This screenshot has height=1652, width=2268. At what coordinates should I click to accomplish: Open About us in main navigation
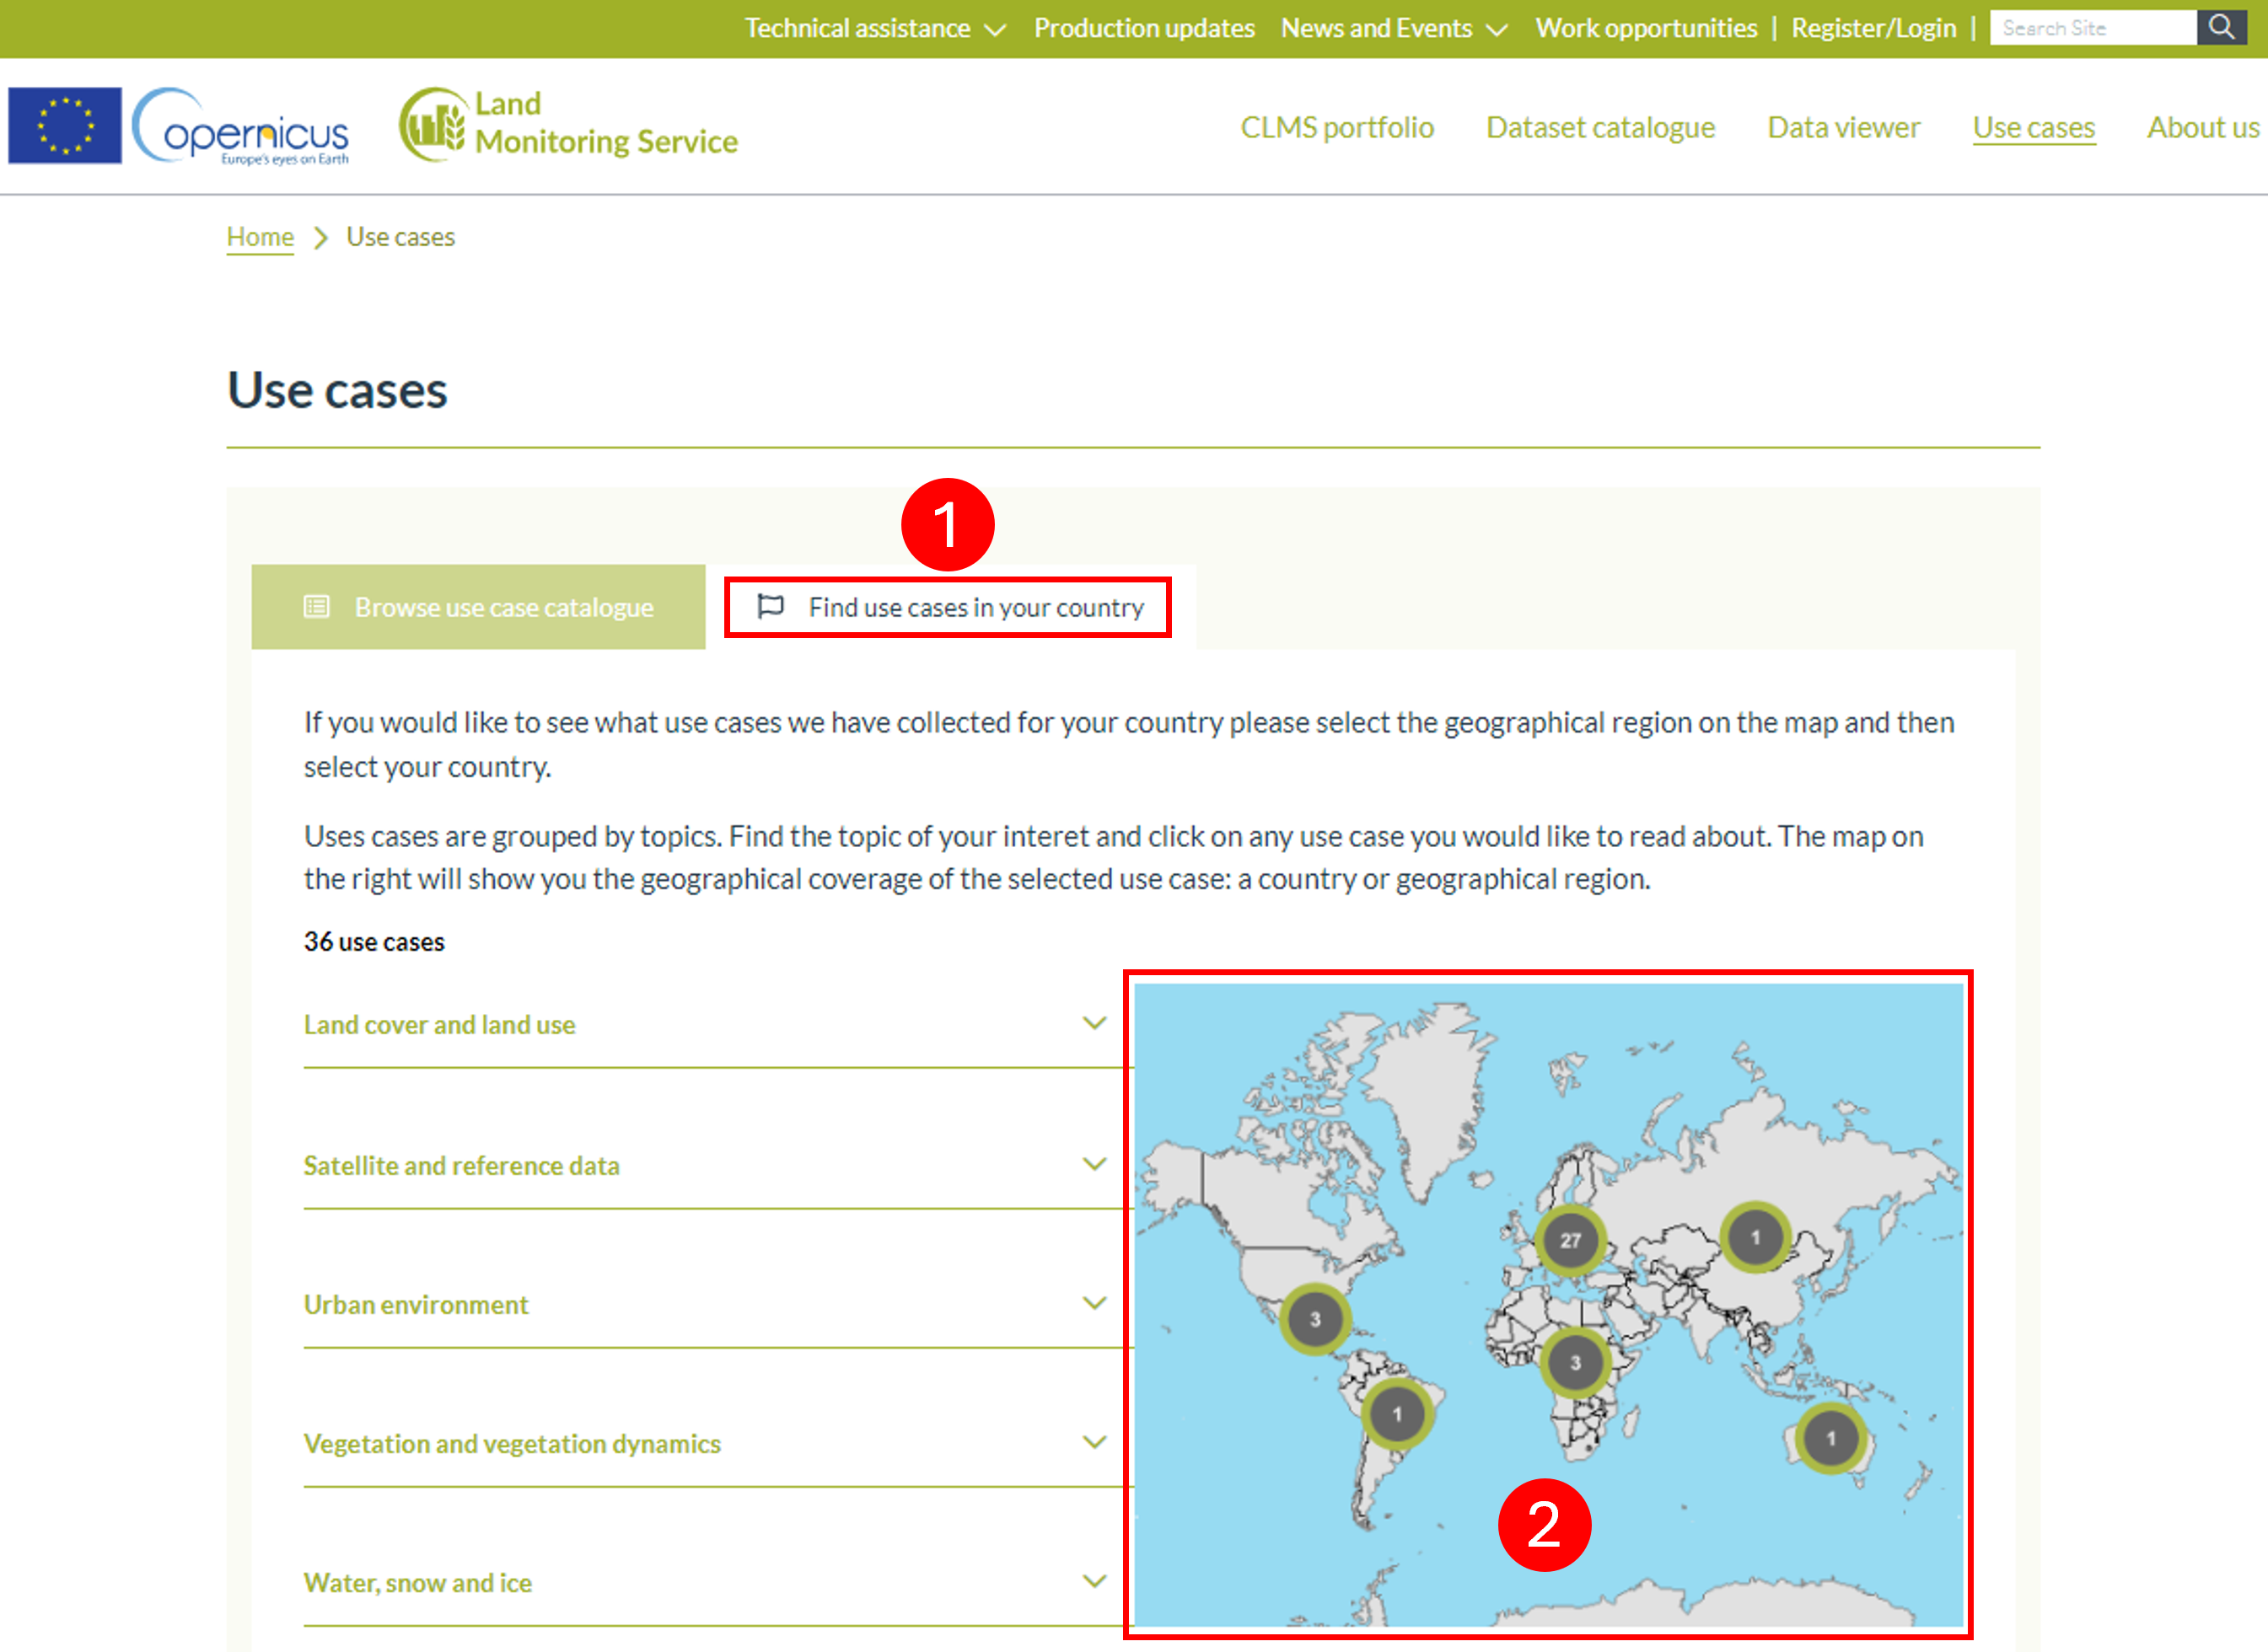pyautogui.click(x=2203, y=127)
